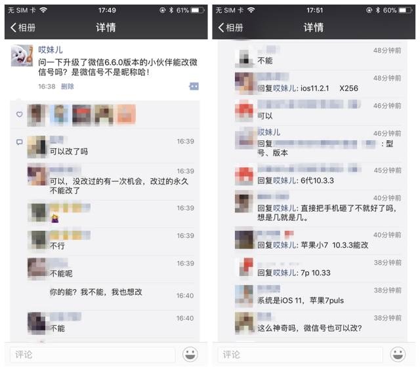The image size is (420, 371).
Task: Tap the speech bubble comments icon
Action: click(19, 142)
